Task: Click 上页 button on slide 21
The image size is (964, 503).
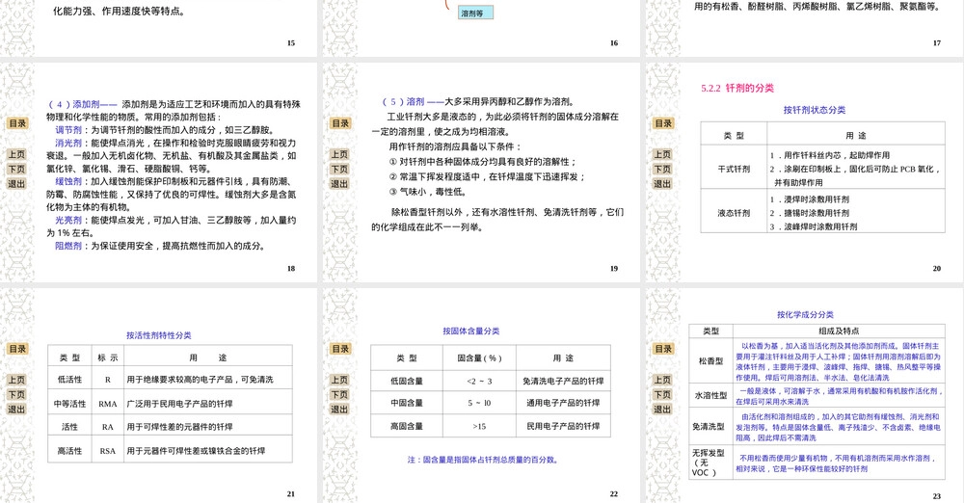Action: [17, 380]
